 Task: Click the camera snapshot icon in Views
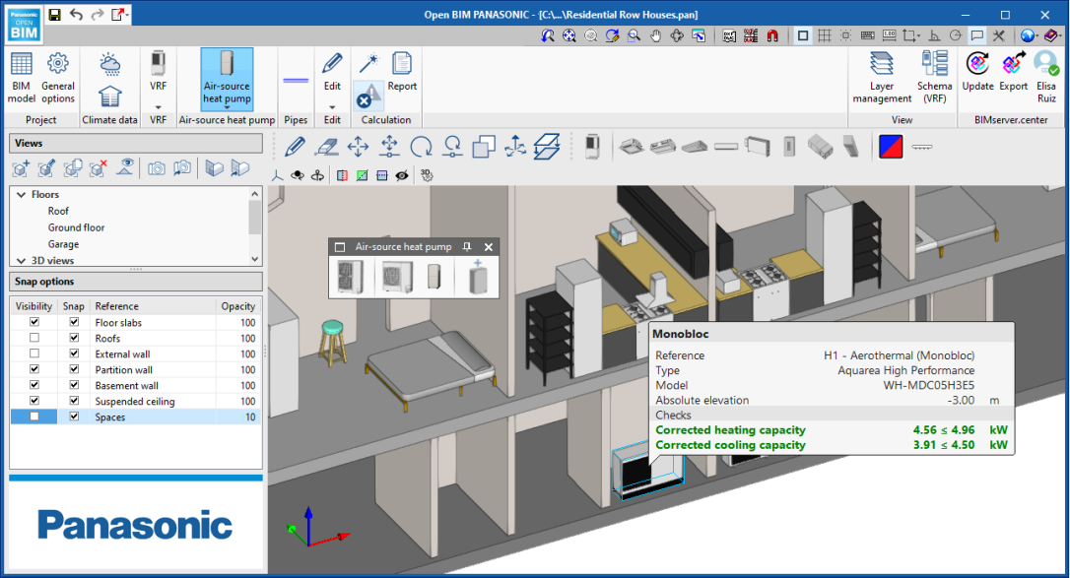click(157, 168)
